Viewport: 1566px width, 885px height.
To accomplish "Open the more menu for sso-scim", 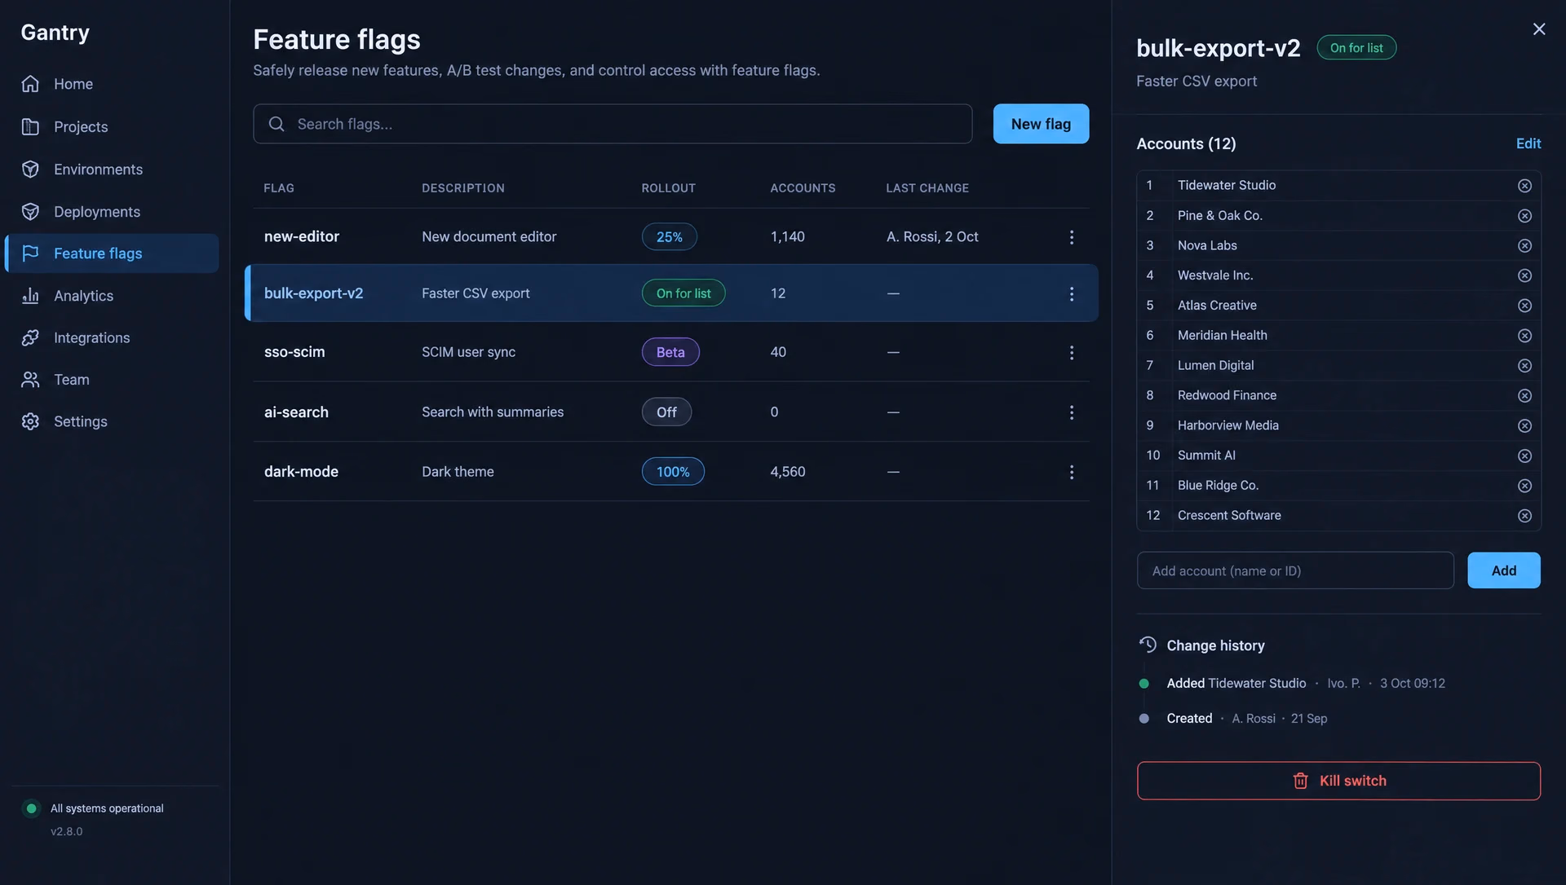I will [1072, 353].
